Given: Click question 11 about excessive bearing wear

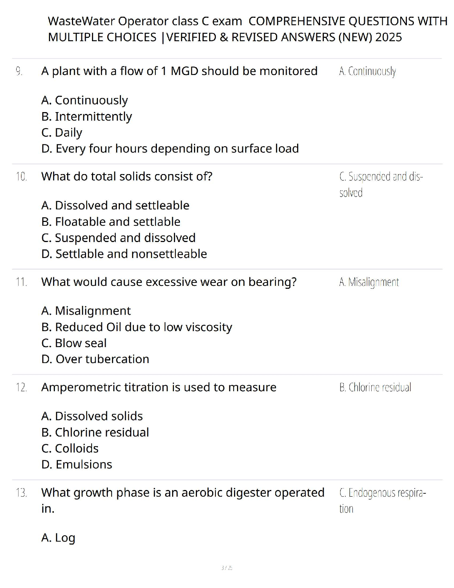Looking at the screenshot, I should (169, 282).
